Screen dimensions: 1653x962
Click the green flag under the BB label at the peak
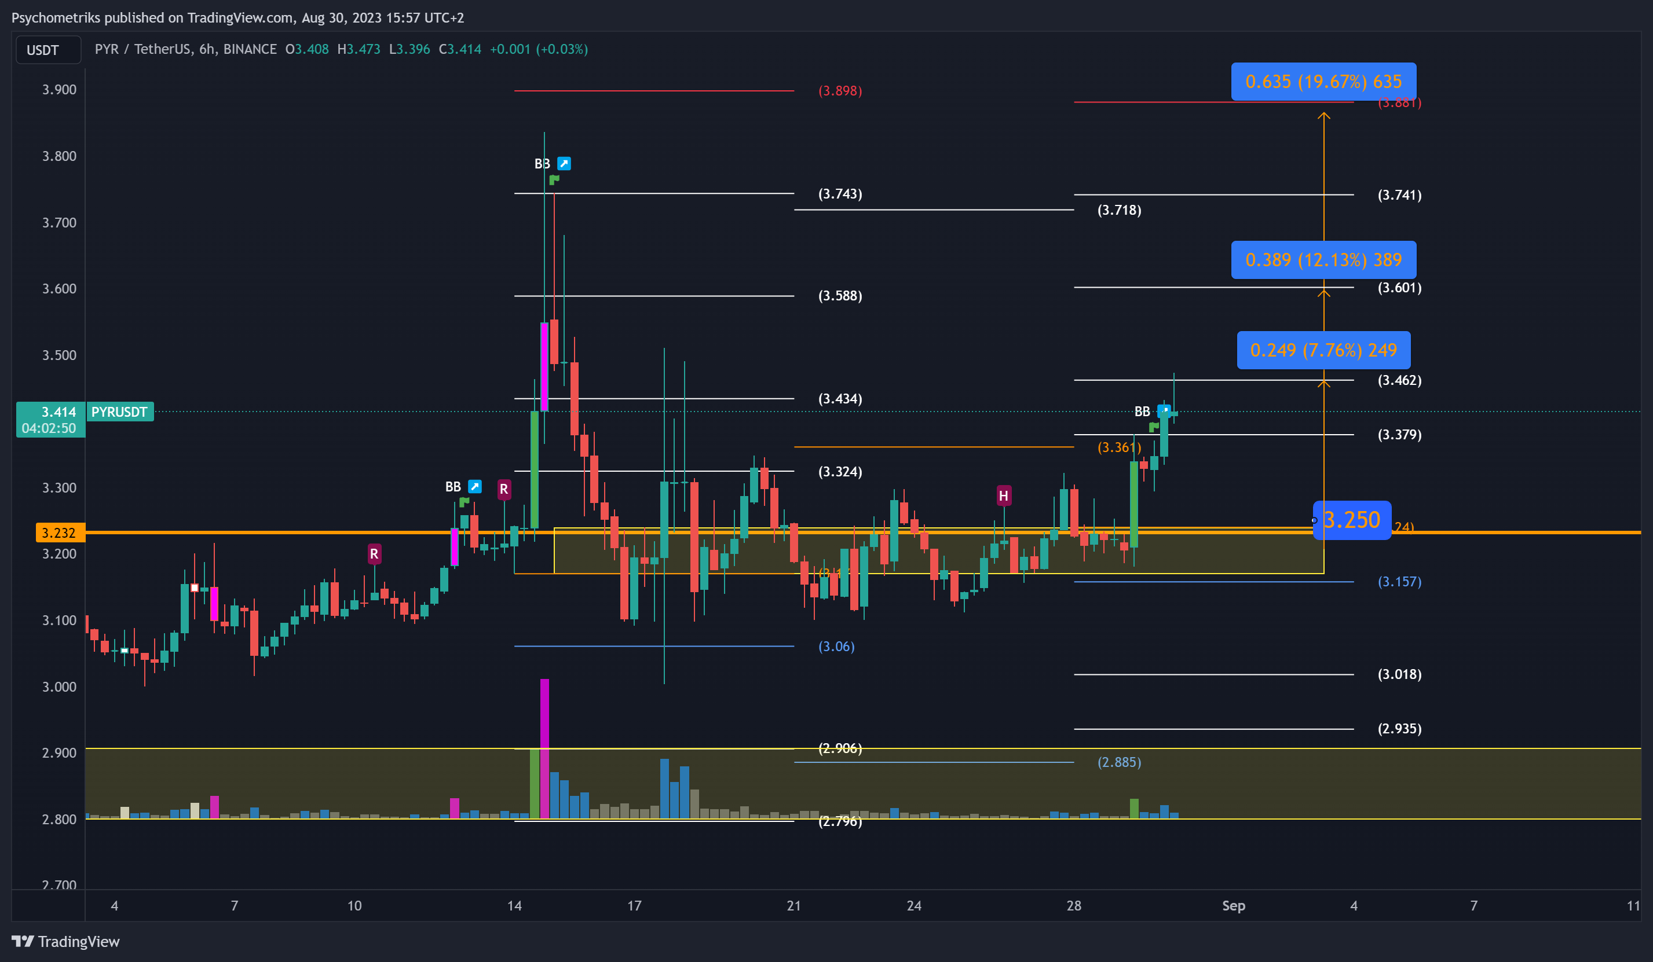[x=554, y=179]
